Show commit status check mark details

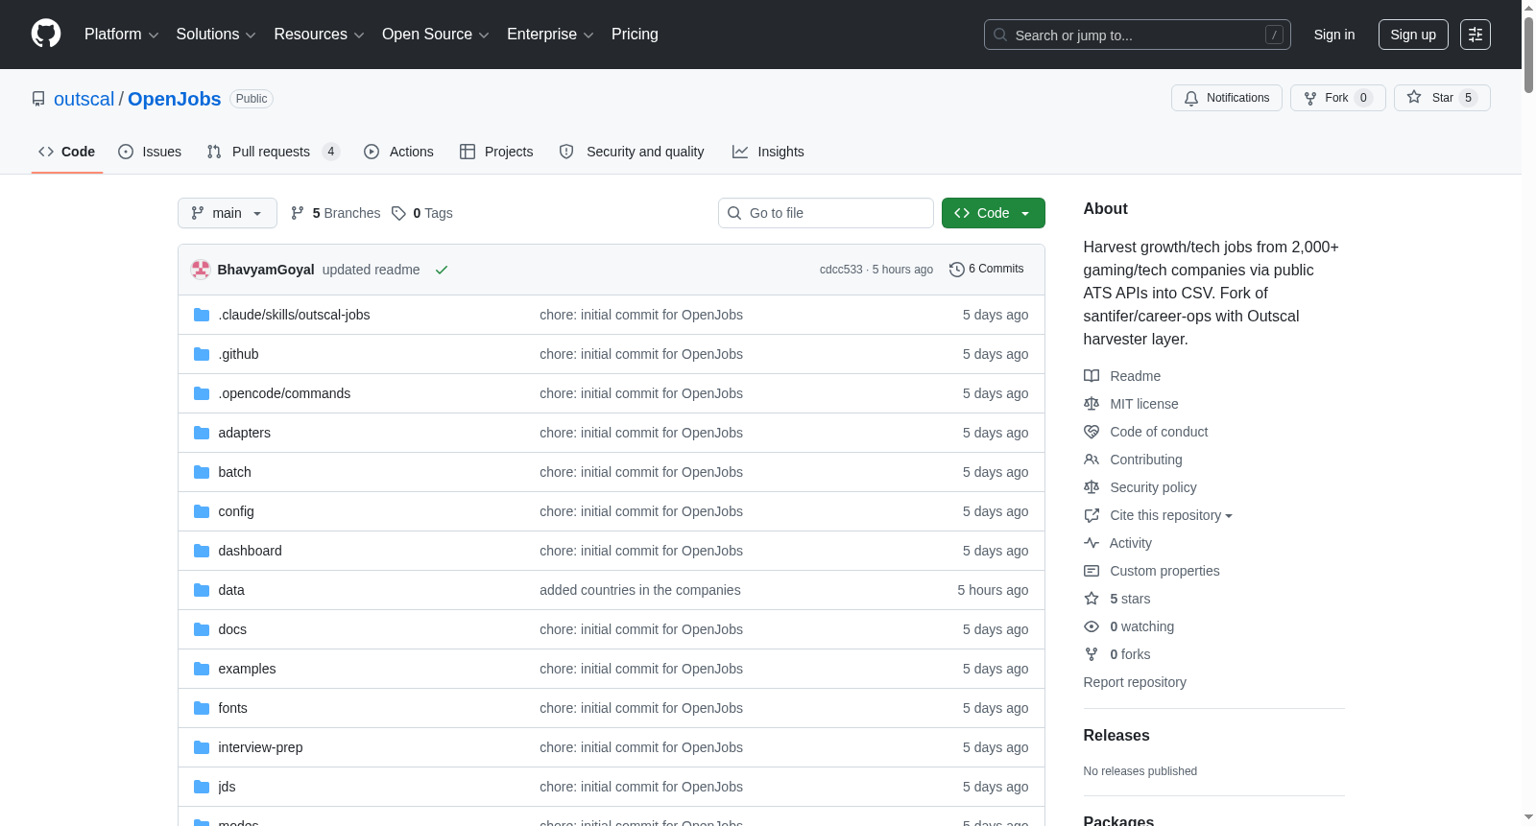(x=442, y=270)
